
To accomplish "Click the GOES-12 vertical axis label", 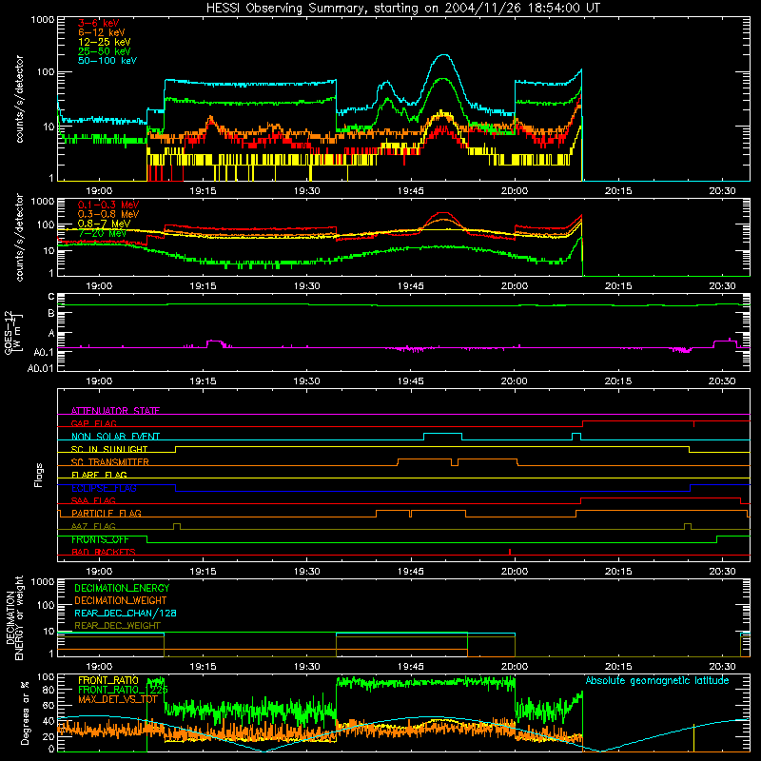I will (13, 332).
